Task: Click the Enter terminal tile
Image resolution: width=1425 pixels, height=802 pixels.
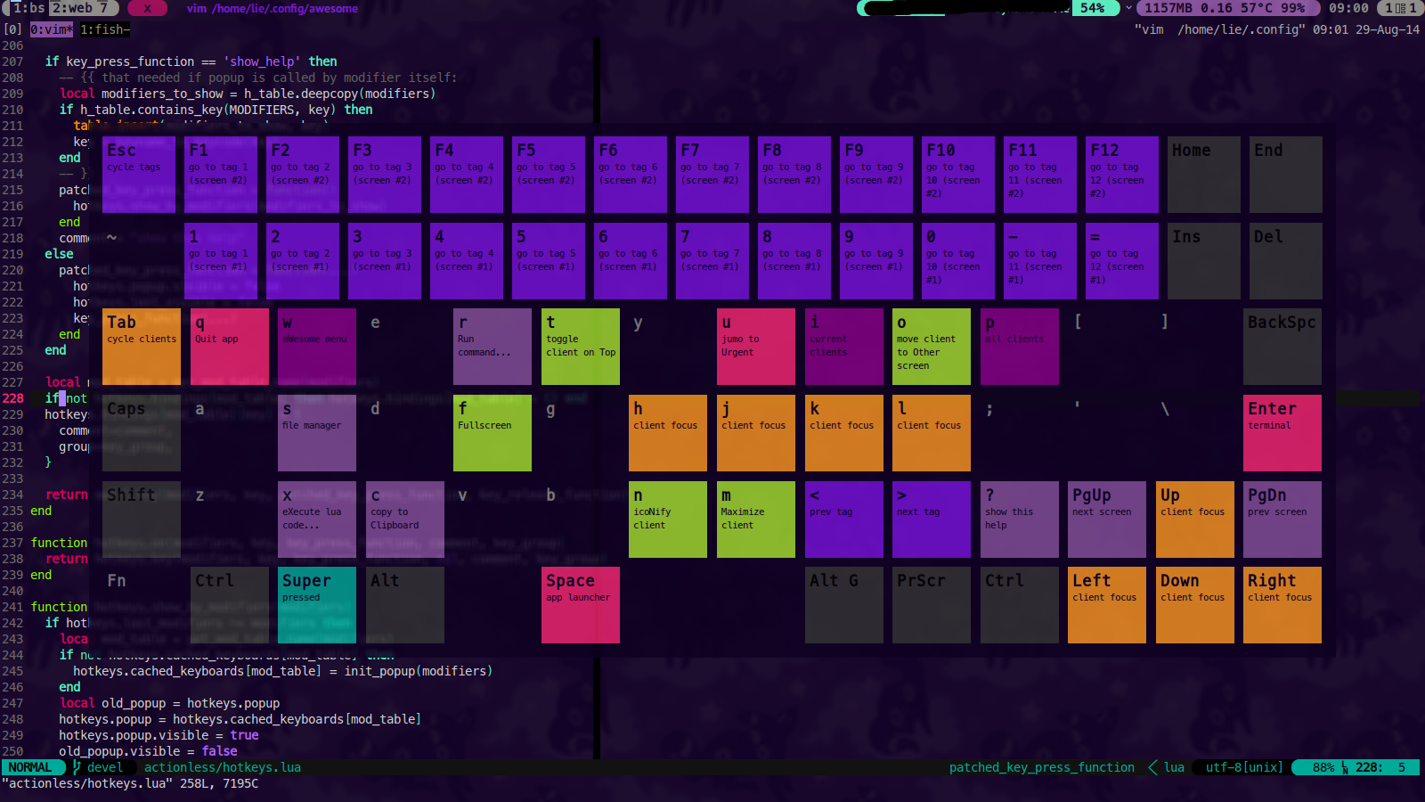Action: click(x=1282, y=433)
